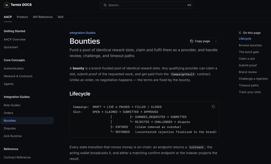Switch to the Product tab

pos(22,17)
